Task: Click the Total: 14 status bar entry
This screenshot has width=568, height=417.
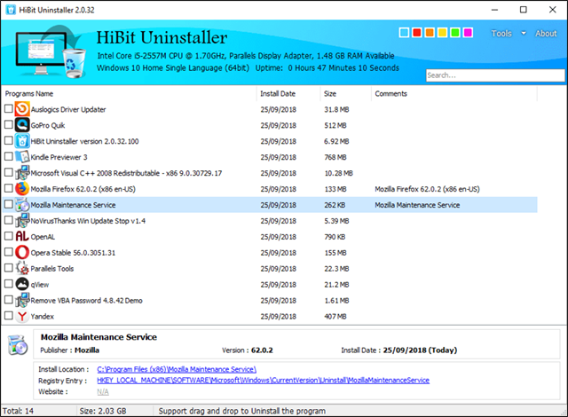Action: coord(18,411)
